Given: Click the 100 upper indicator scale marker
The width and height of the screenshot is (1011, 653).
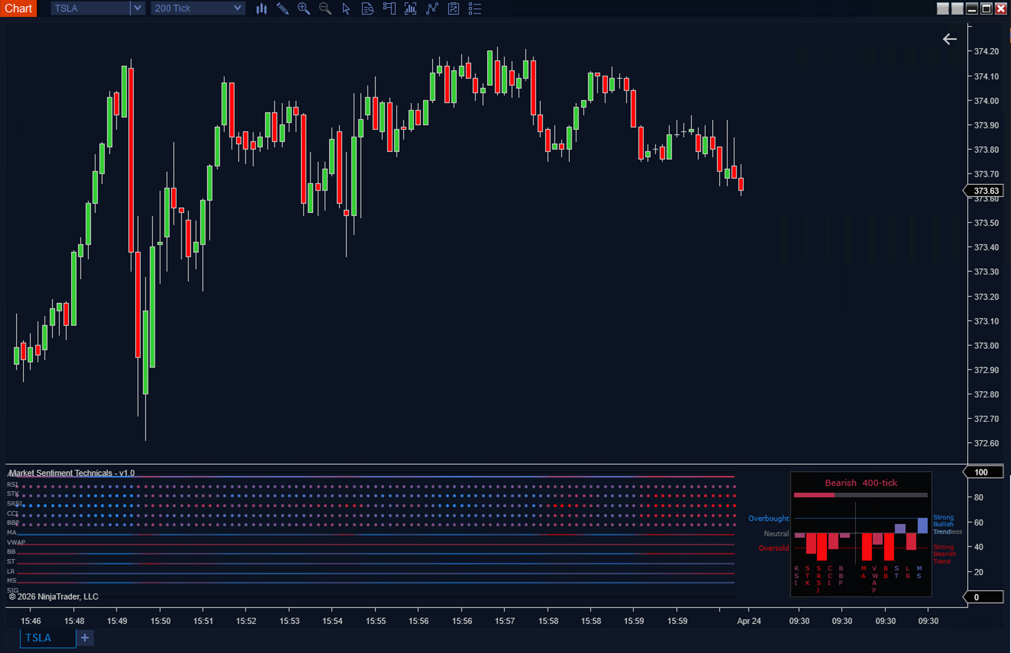Looking at the screenshot, I should pyautogui.click(x=984, y=472).
